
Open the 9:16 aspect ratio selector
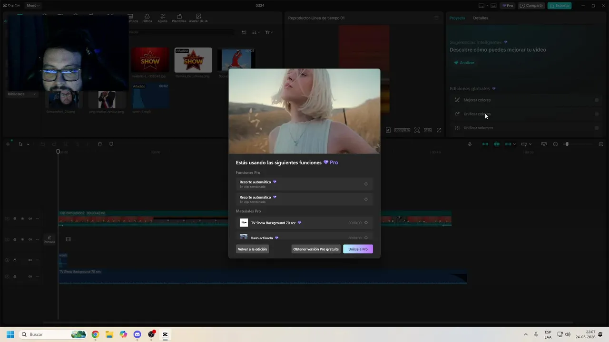point(428,130)
